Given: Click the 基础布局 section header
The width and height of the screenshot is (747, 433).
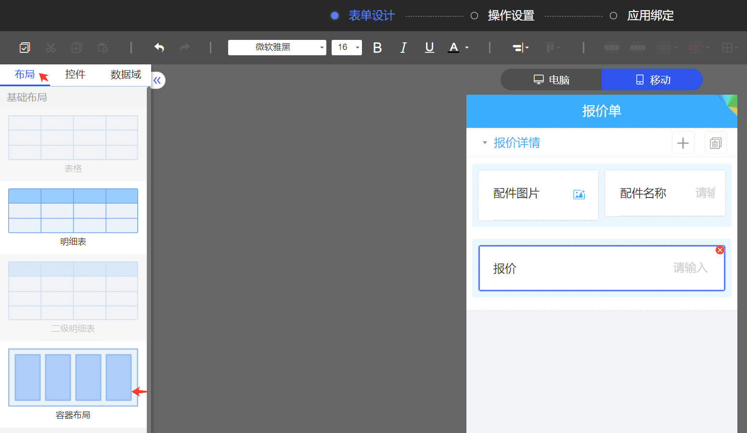Looking at the screenshot, I should (x=27, y=98).
